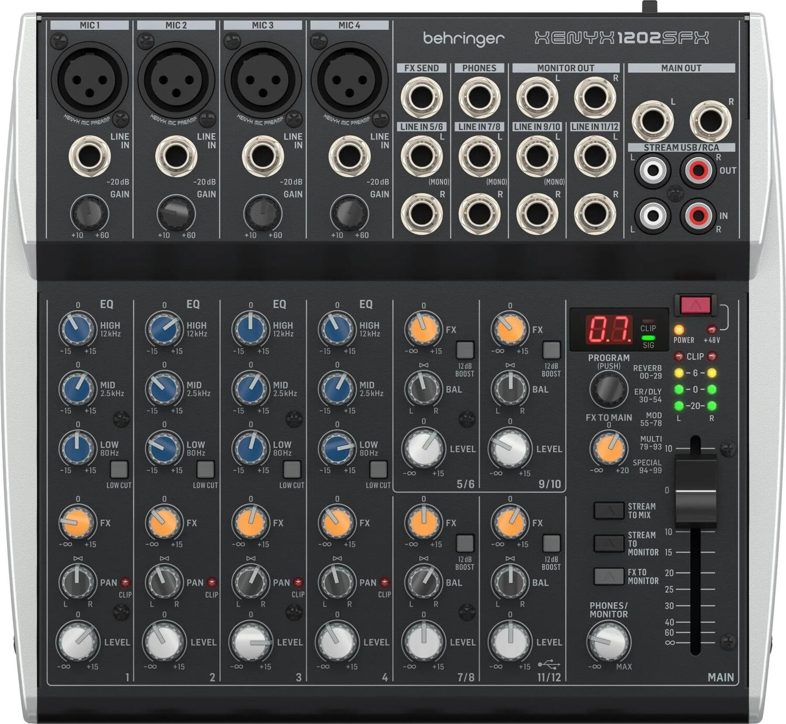Viewport: 786px width, 724px height.
Task: Click the channel 1 LEVEL knob
Action: pyautogui.click(x=78, y=642)
